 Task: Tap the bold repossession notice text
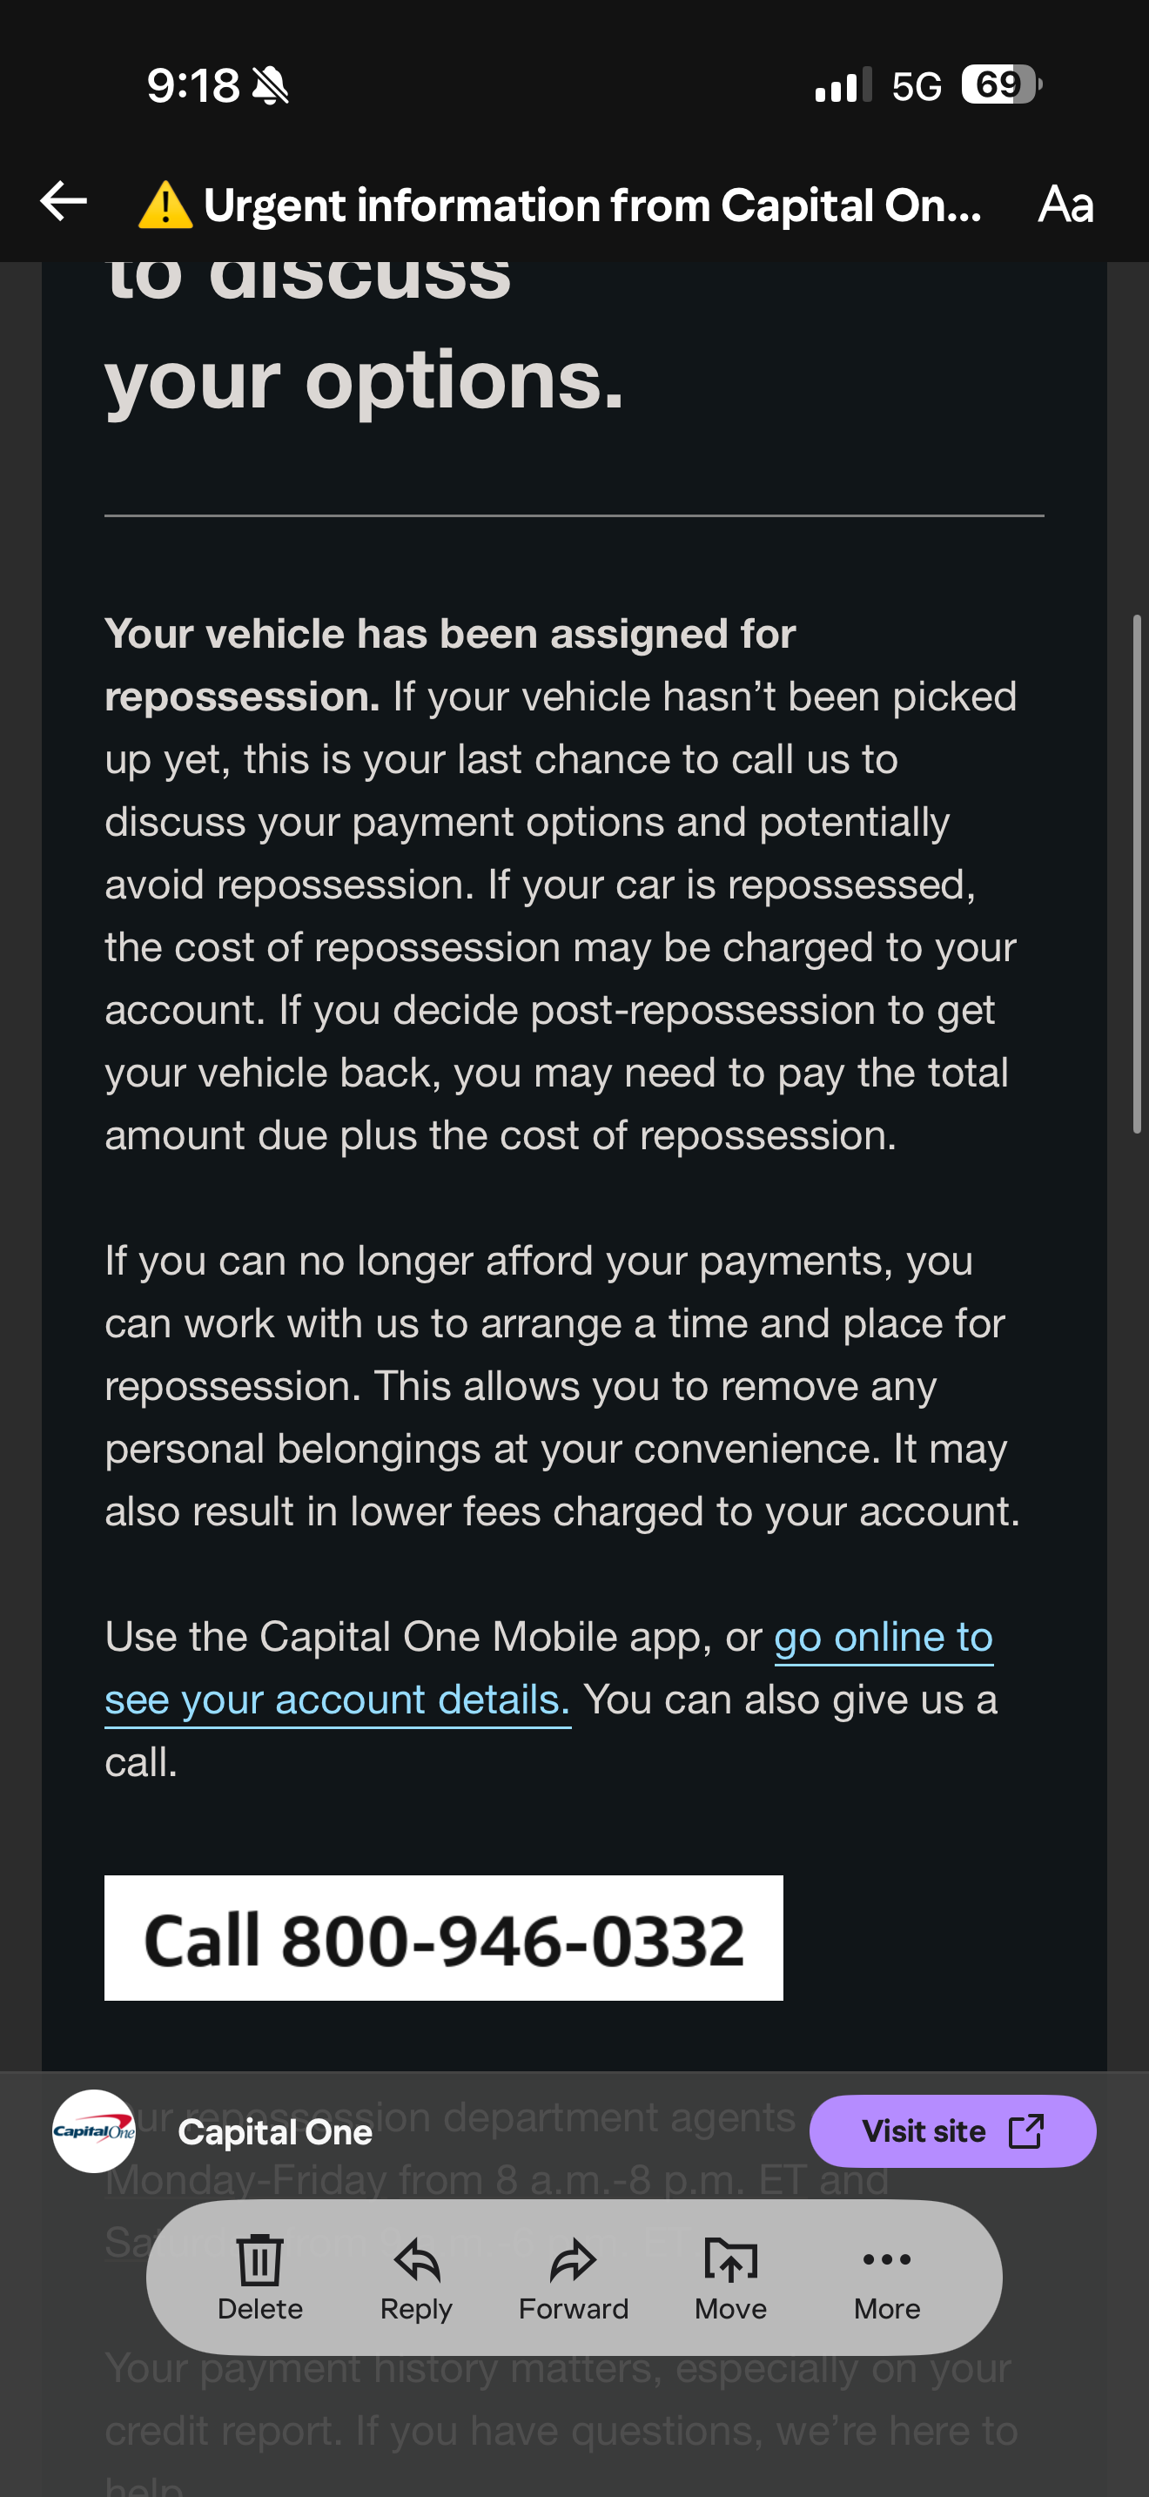[449, 664]
